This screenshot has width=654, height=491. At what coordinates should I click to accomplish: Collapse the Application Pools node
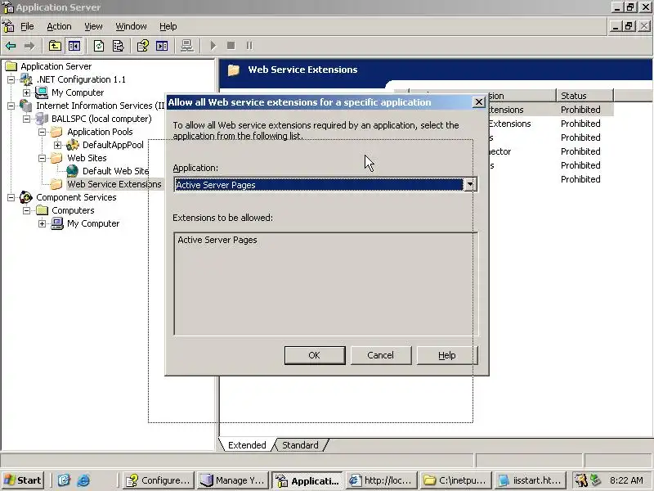43,132
